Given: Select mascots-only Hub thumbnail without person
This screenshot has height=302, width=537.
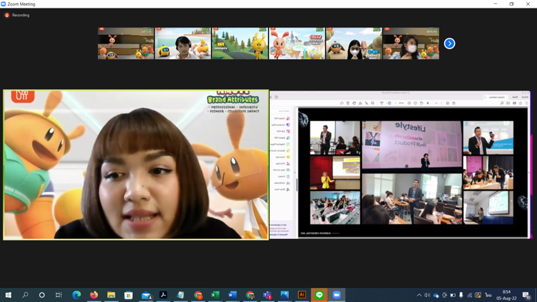Looking at the screenshot, I should (126, 43).
